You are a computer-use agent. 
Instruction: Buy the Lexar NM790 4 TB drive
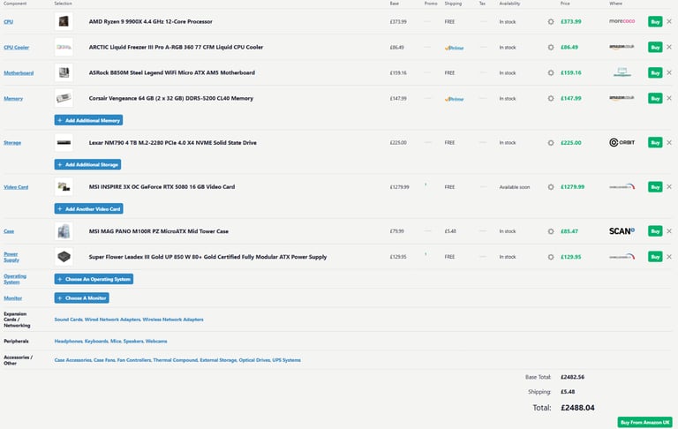[655, 143]
